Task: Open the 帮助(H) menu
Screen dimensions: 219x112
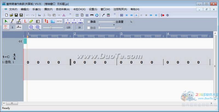Action: point(135,9)
